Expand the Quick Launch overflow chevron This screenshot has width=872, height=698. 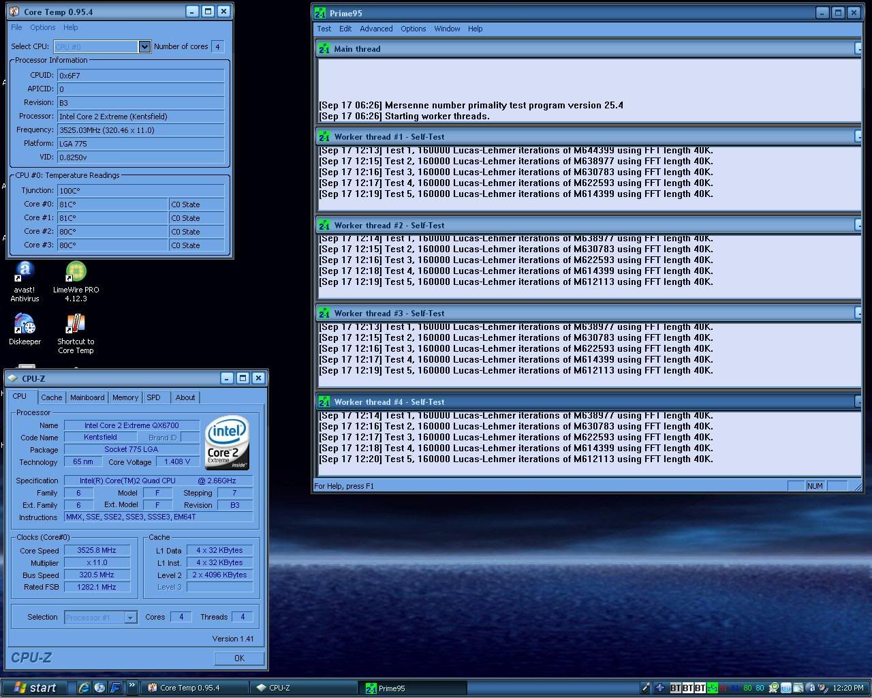(x=131, y=686)
